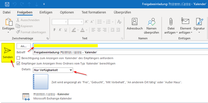Image resolution: width=208 pixels, height=103 pixels.
Task: Click the Kopieren command
Action: pyautogui.click(x=24, y=26)
